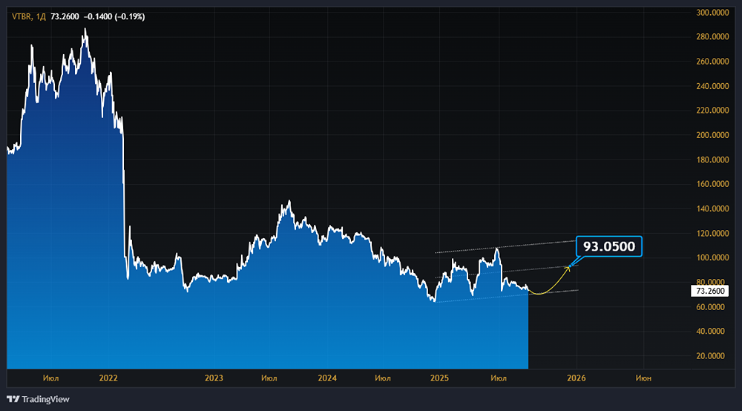Click the 300.0000 price axis label

click(x=712, y=13)
